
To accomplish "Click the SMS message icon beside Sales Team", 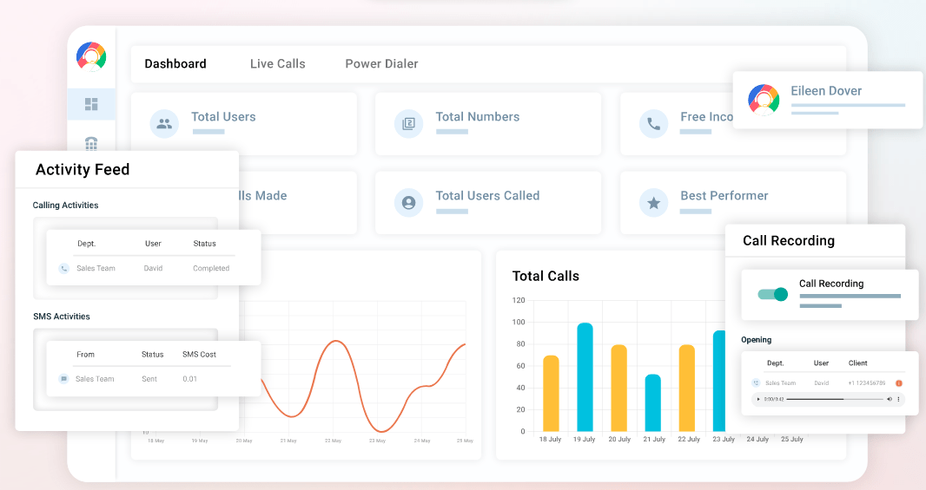I will coord(63,379).
